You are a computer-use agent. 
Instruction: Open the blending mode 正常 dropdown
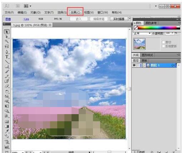coord(142,34)
